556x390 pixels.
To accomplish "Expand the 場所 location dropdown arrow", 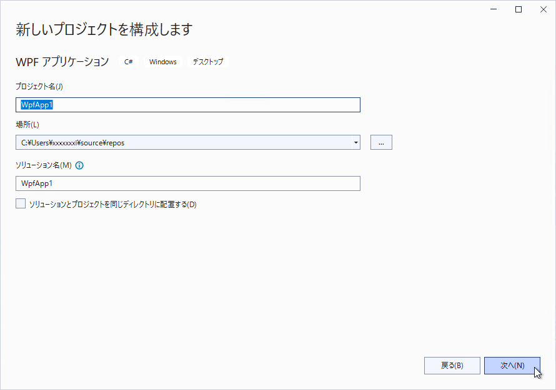I will tap(355, 142).
